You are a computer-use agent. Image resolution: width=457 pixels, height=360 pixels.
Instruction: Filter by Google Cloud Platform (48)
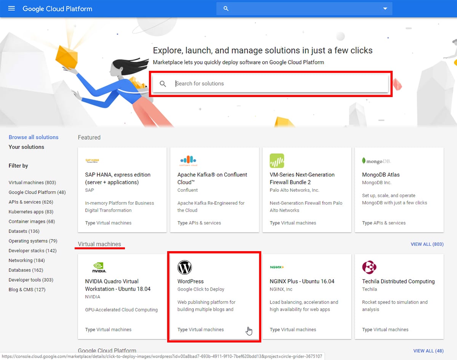(37, 192)
